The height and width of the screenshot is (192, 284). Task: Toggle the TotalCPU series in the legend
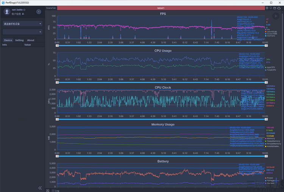coord(270,70)
